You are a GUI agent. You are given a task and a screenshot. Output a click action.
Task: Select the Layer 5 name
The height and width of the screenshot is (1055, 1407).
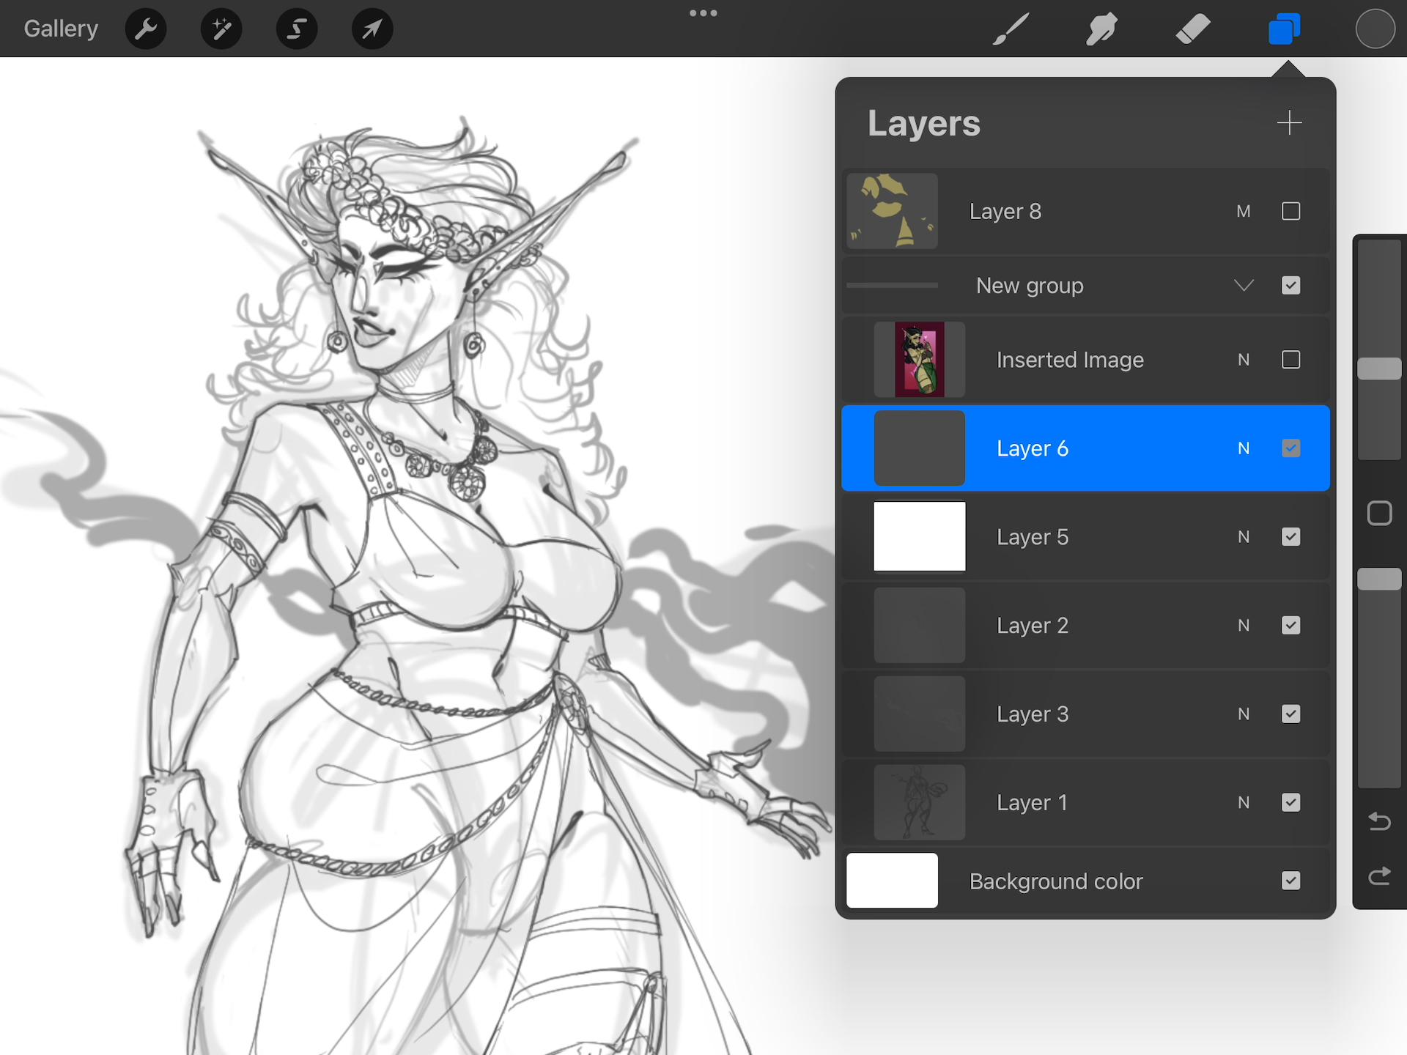[1033, 537]
